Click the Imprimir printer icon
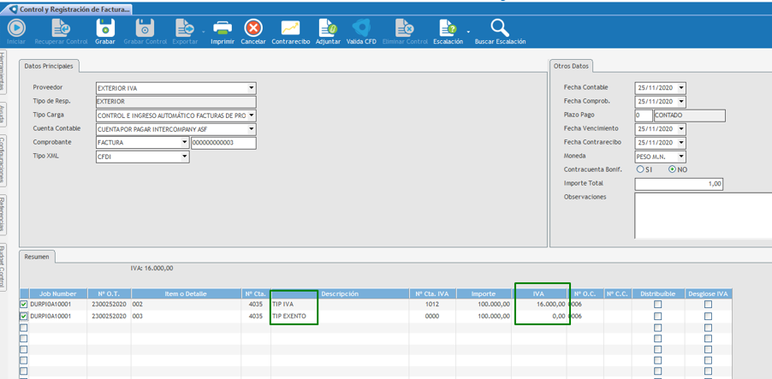Image resolution: width=772 pixels, height=379 pixels. coord(223,29)
